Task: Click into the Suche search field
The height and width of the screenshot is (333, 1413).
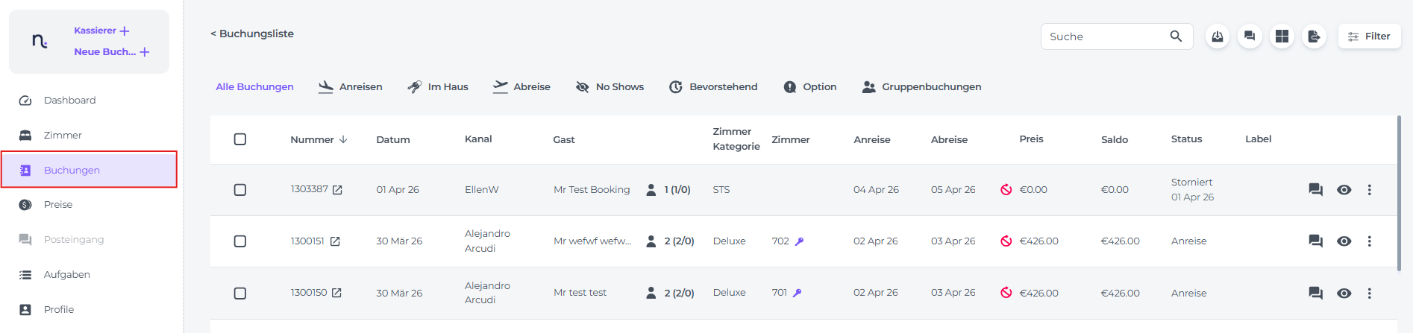Action: pyautogui.click(x=1104, y=37)
